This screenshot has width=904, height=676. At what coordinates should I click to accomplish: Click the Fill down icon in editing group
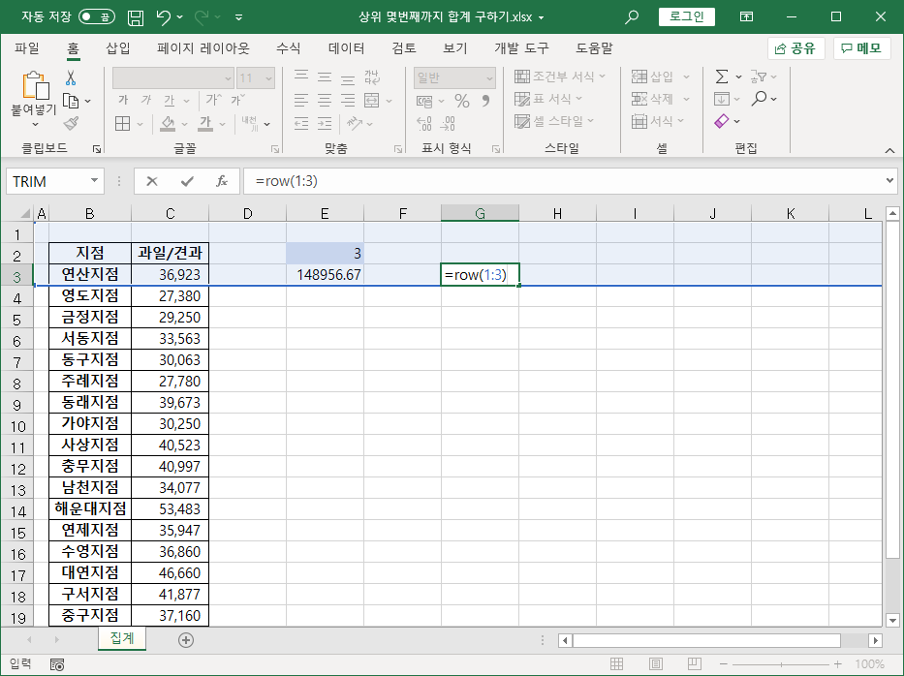pos(722,99)
